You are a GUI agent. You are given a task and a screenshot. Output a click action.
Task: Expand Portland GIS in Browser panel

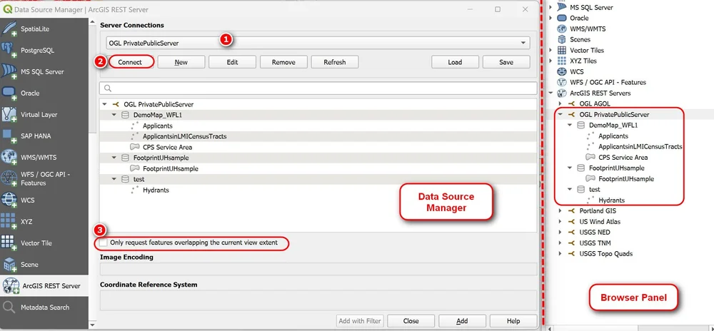[560, 211]
